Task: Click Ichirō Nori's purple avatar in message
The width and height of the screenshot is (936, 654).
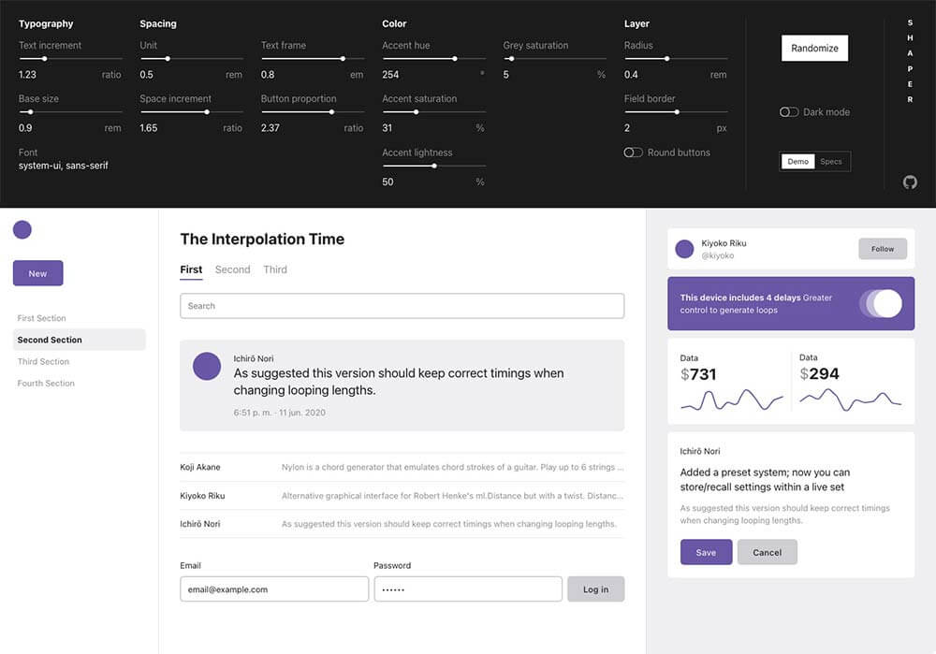Action: (x=207, y=366)
